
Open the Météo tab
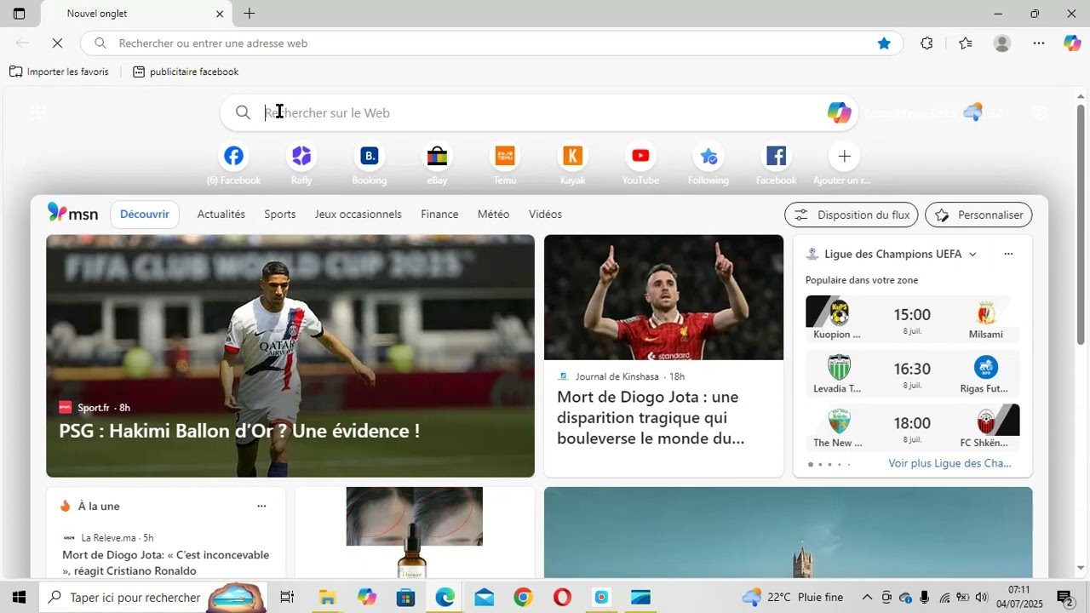click(x=494, y=215)
